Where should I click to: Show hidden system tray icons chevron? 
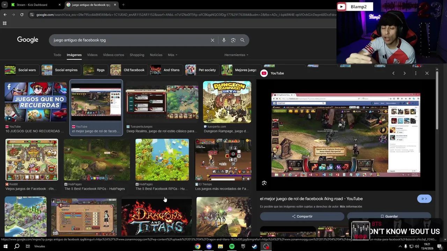coord(400,246)
